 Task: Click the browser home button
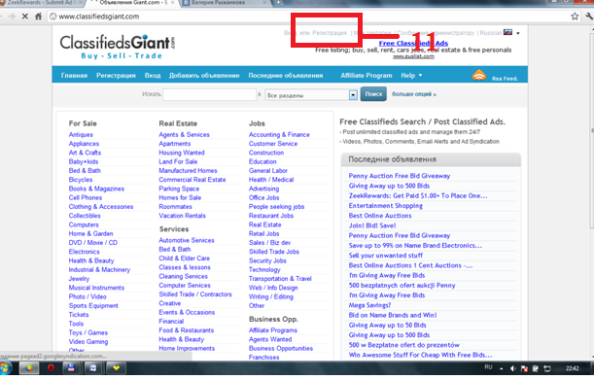[38, 17]
